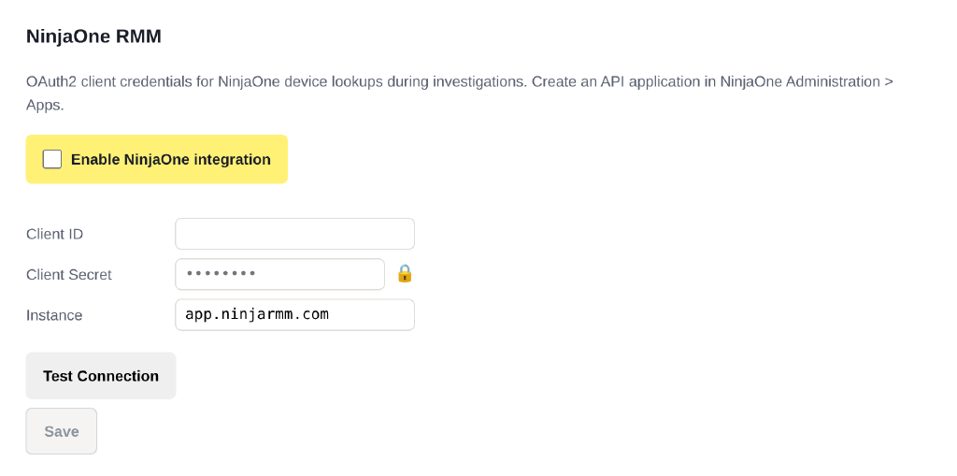The width and height of the screenshot is (957, 476).
Task: Click the Enable NinjaOne integration label text
Action: [x=171, y=160]
